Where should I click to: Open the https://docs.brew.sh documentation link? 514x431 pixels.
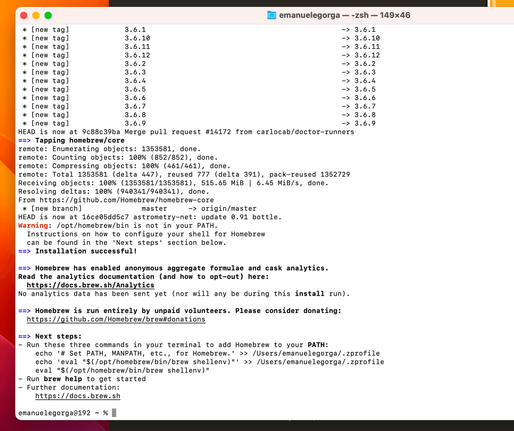coord(78,396)
